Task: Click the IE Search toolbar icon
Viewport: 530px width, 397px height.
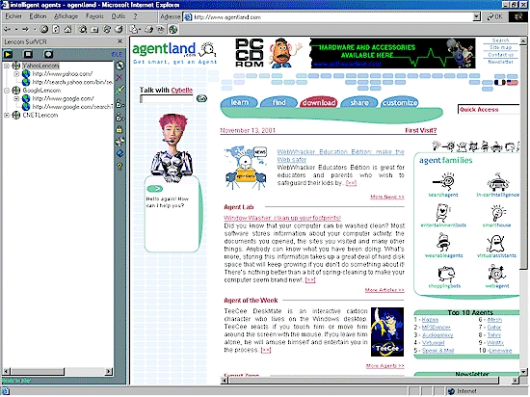Action: [83, 30]
